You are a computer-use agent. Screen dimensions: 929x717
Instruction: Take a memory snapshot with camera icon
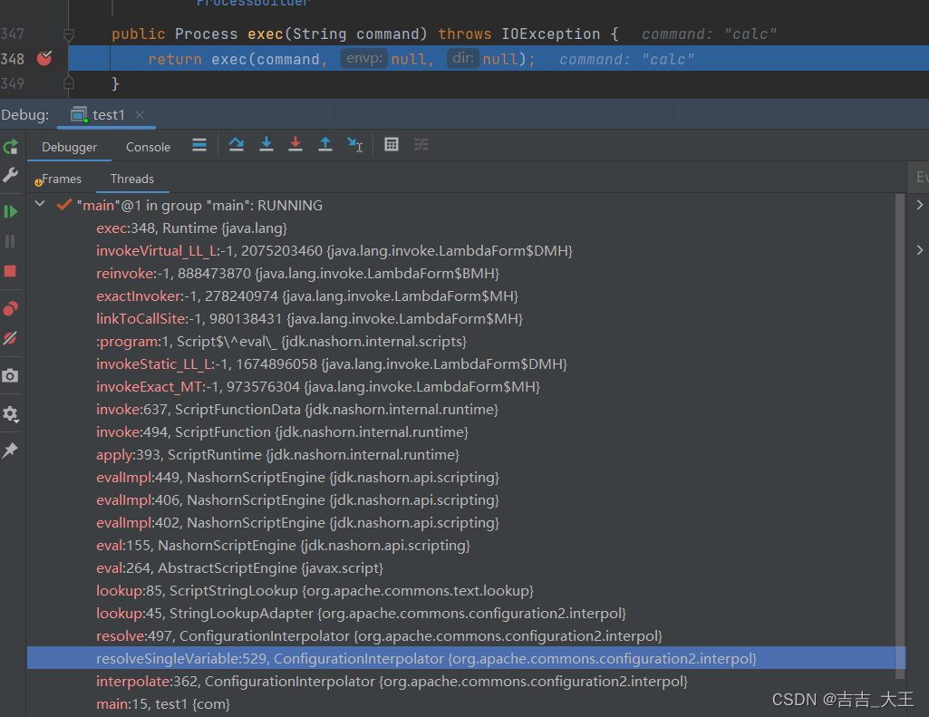click(11, 375)
